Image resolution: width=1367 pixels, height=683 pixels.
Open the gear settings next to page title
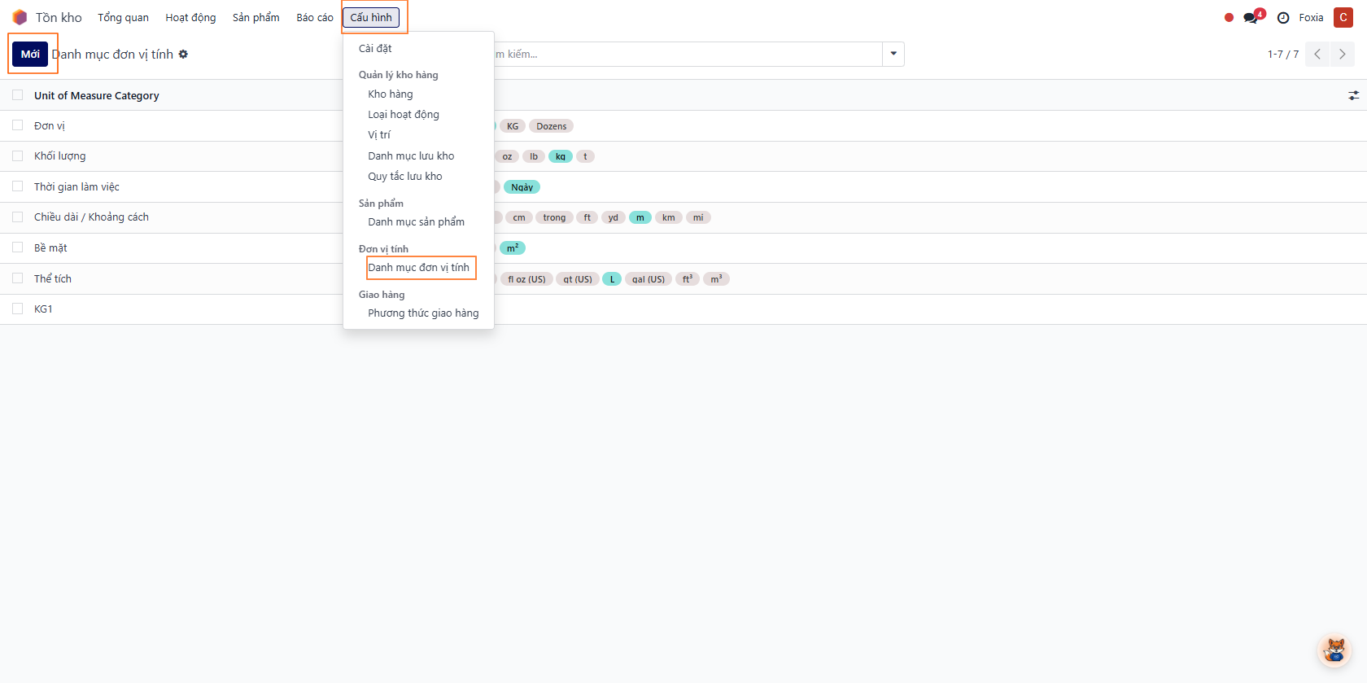pyautogui.click(x=183, y=55)
